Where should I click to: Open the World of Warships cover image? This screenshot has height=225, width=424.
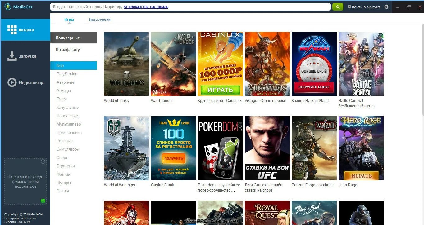coord(126,148)
